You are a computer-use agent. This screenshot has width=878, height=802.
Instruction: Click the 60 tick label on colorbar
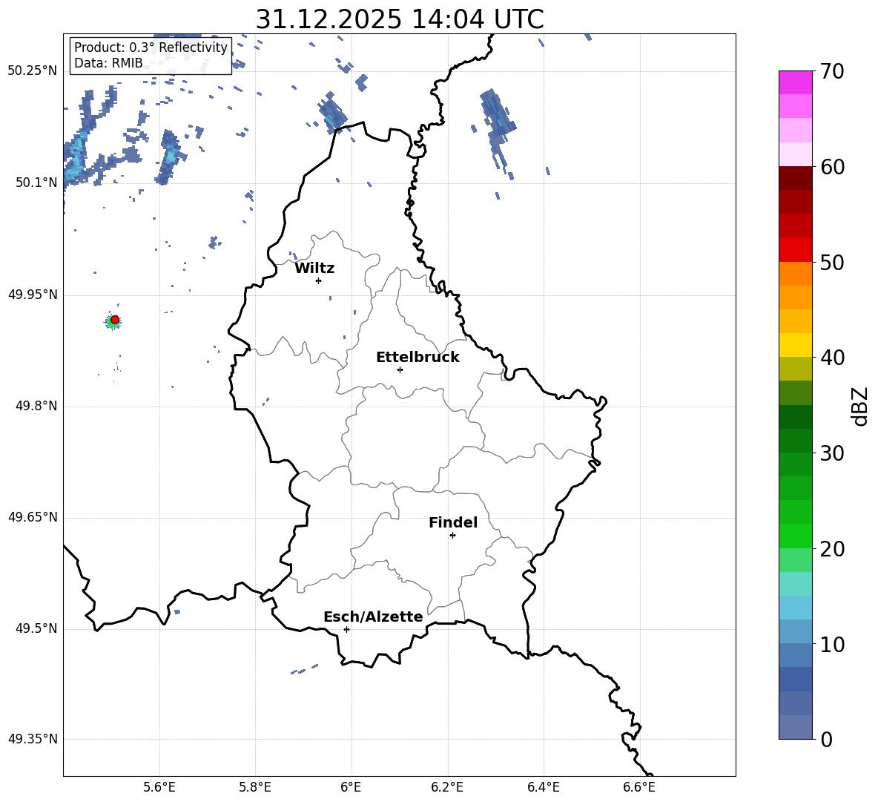pos(832,167)
